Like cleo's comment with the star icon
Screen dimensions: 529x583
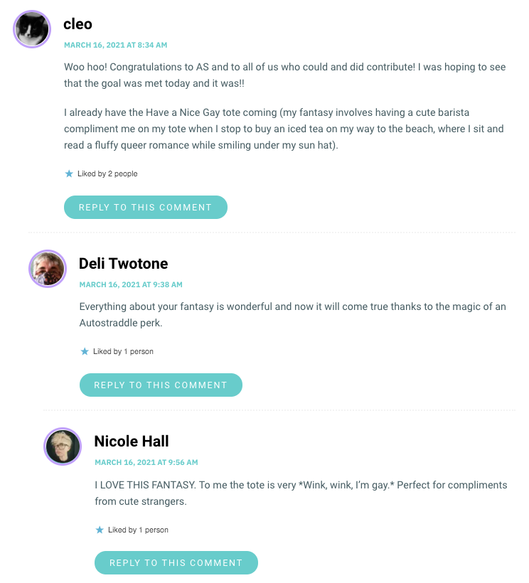69,173
